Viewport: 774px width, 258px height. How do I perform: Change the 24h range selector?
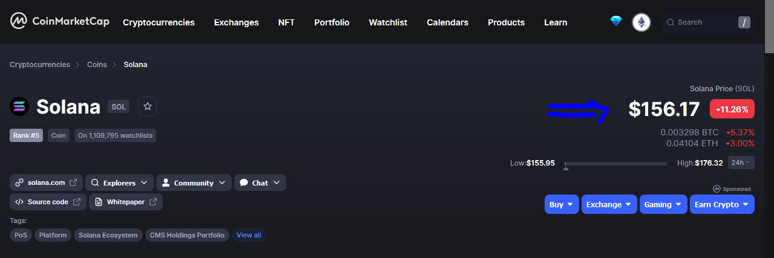(741, 163)
